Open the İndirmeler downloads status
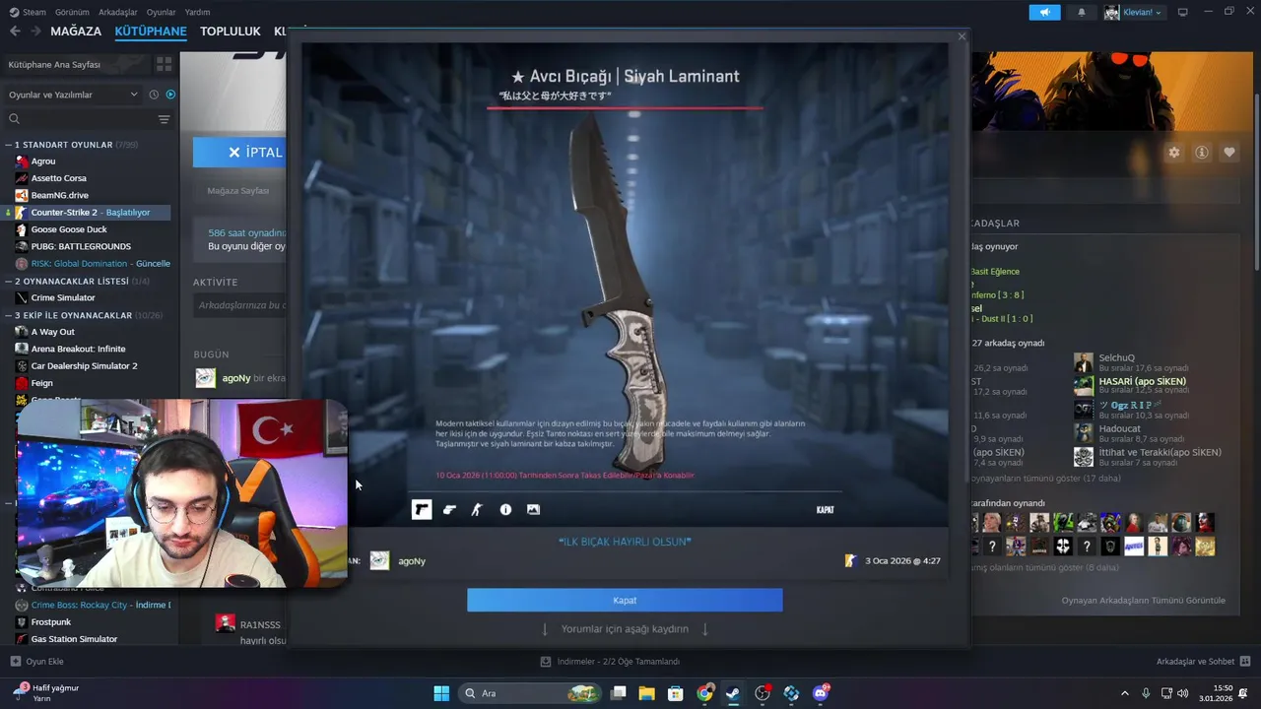Screen dimensions: 1261x709 610,661
